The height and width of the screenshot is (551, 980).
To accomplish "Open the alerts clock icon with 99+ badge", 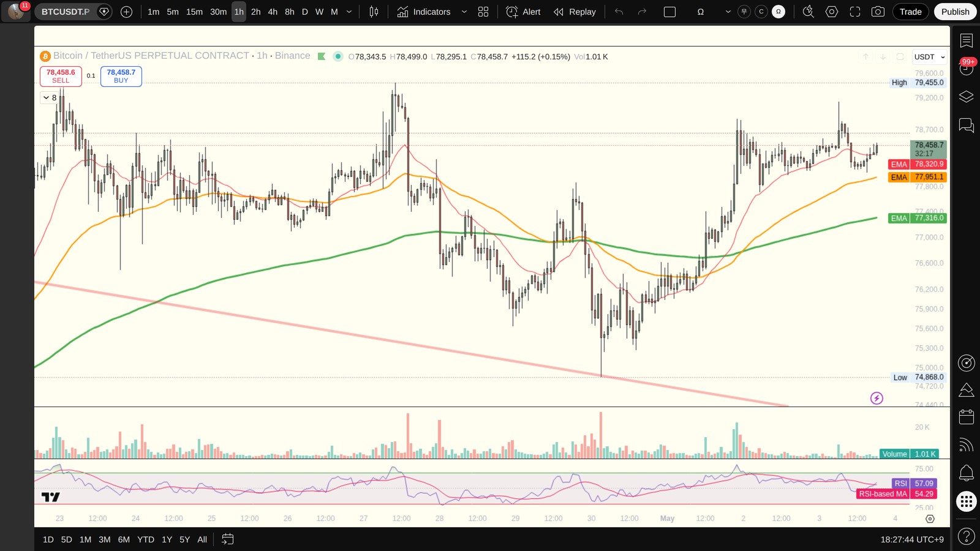I will (x=967, y=68).
